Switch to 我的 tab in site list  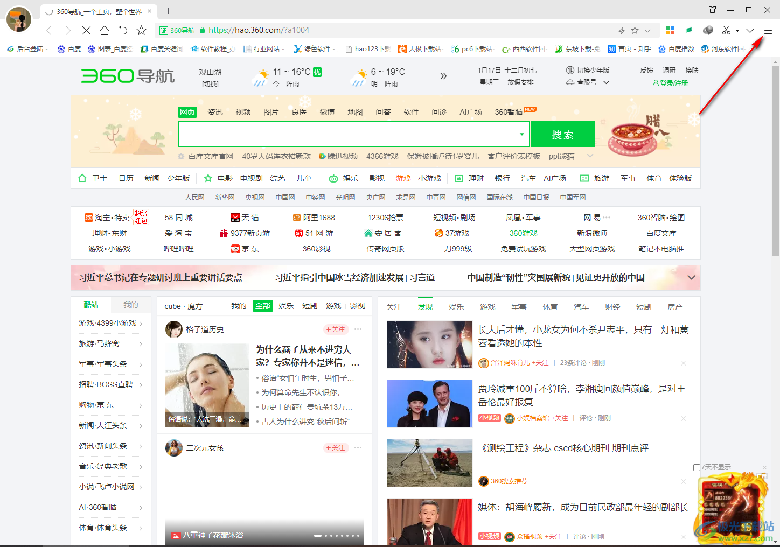tap(130, 305)
